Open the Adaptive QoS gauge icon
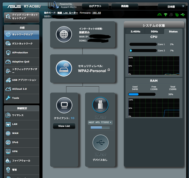The width and height of the screenshot is (189, 178). click(x=8, y=62)
